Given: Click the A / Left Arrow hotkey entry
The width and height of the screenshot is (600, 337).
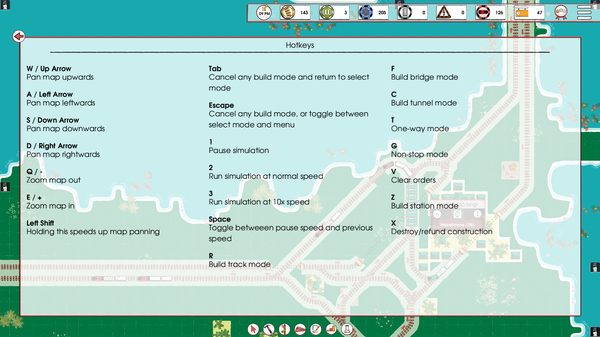Looking at the screenshot, I should [x=61, y=99].
